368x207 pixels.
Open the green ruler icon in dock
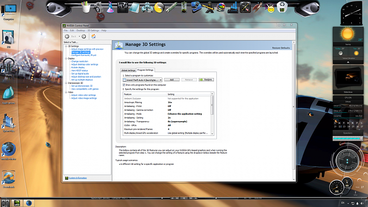[x=172, y=7]
